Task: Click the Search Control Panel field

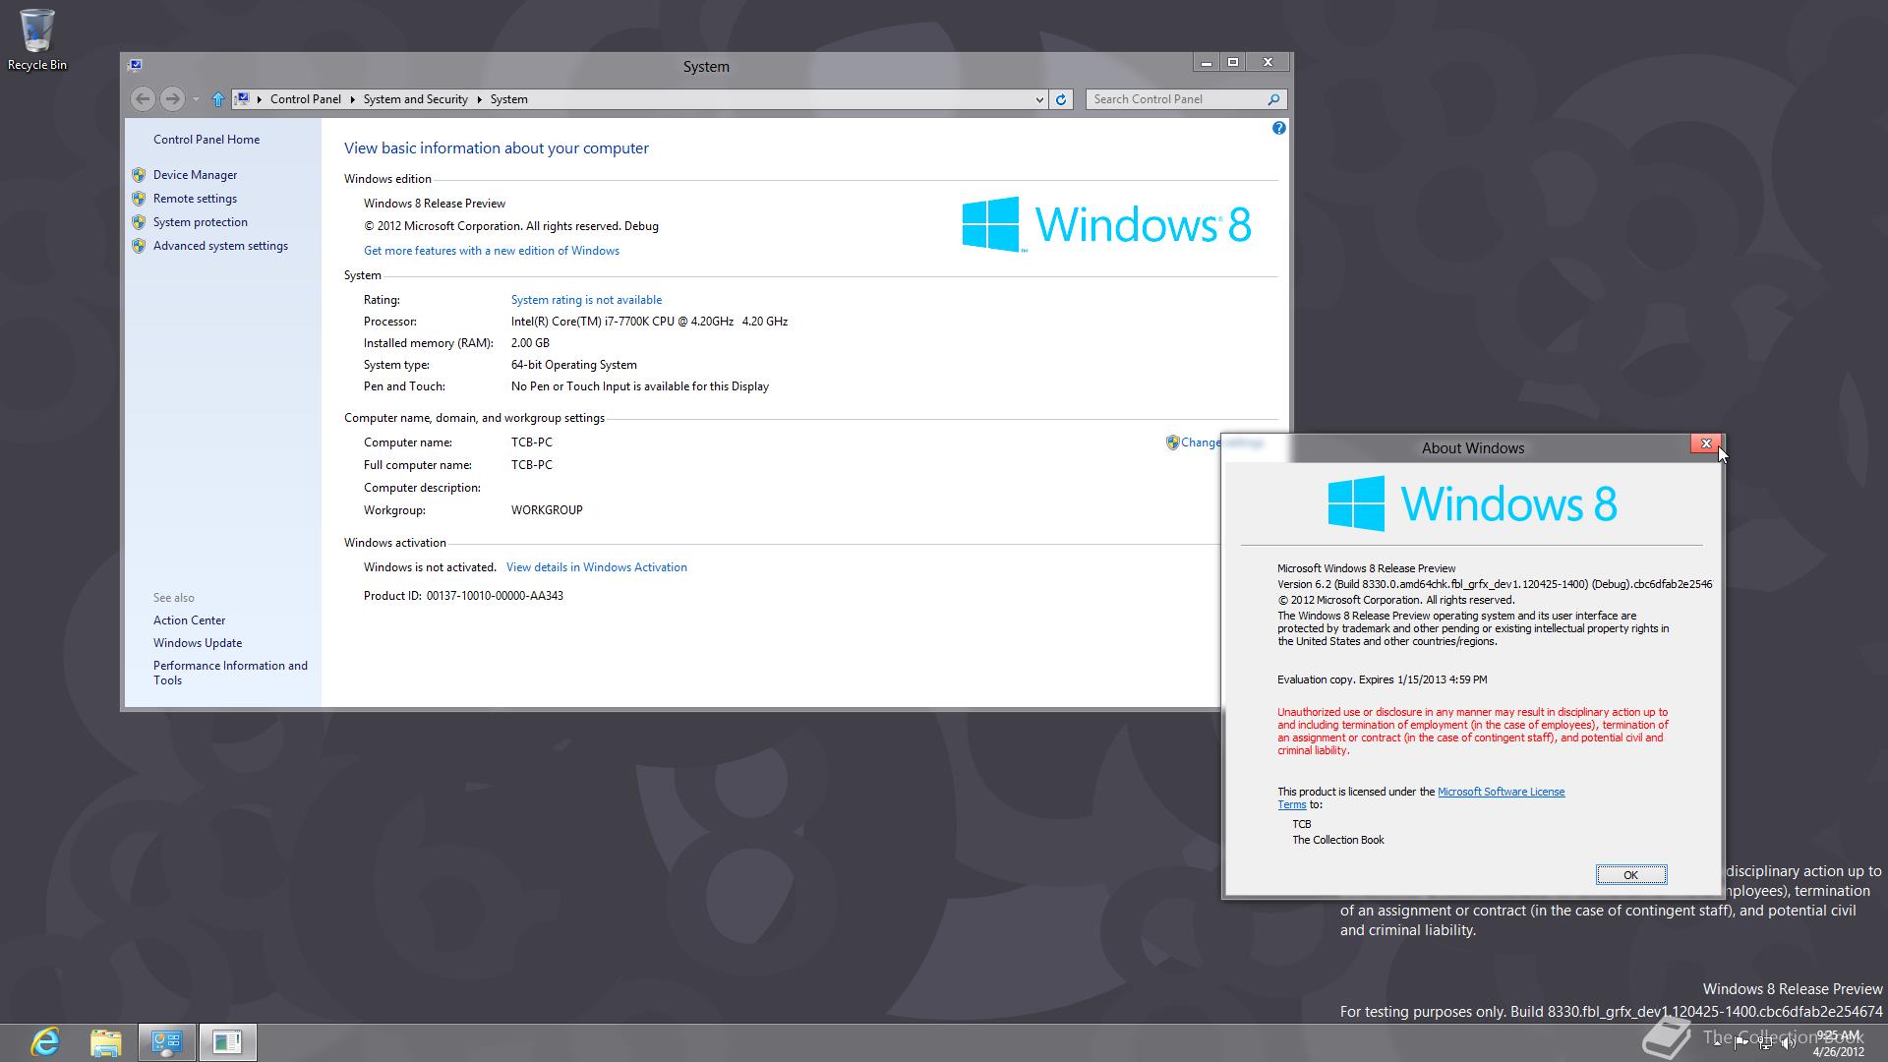Action: coord(1177,99)
